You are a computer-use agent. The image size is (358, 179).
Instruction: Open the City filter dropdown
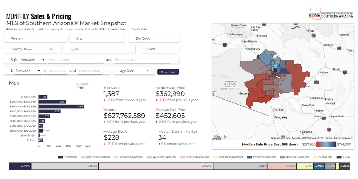[x=97, y=38]
